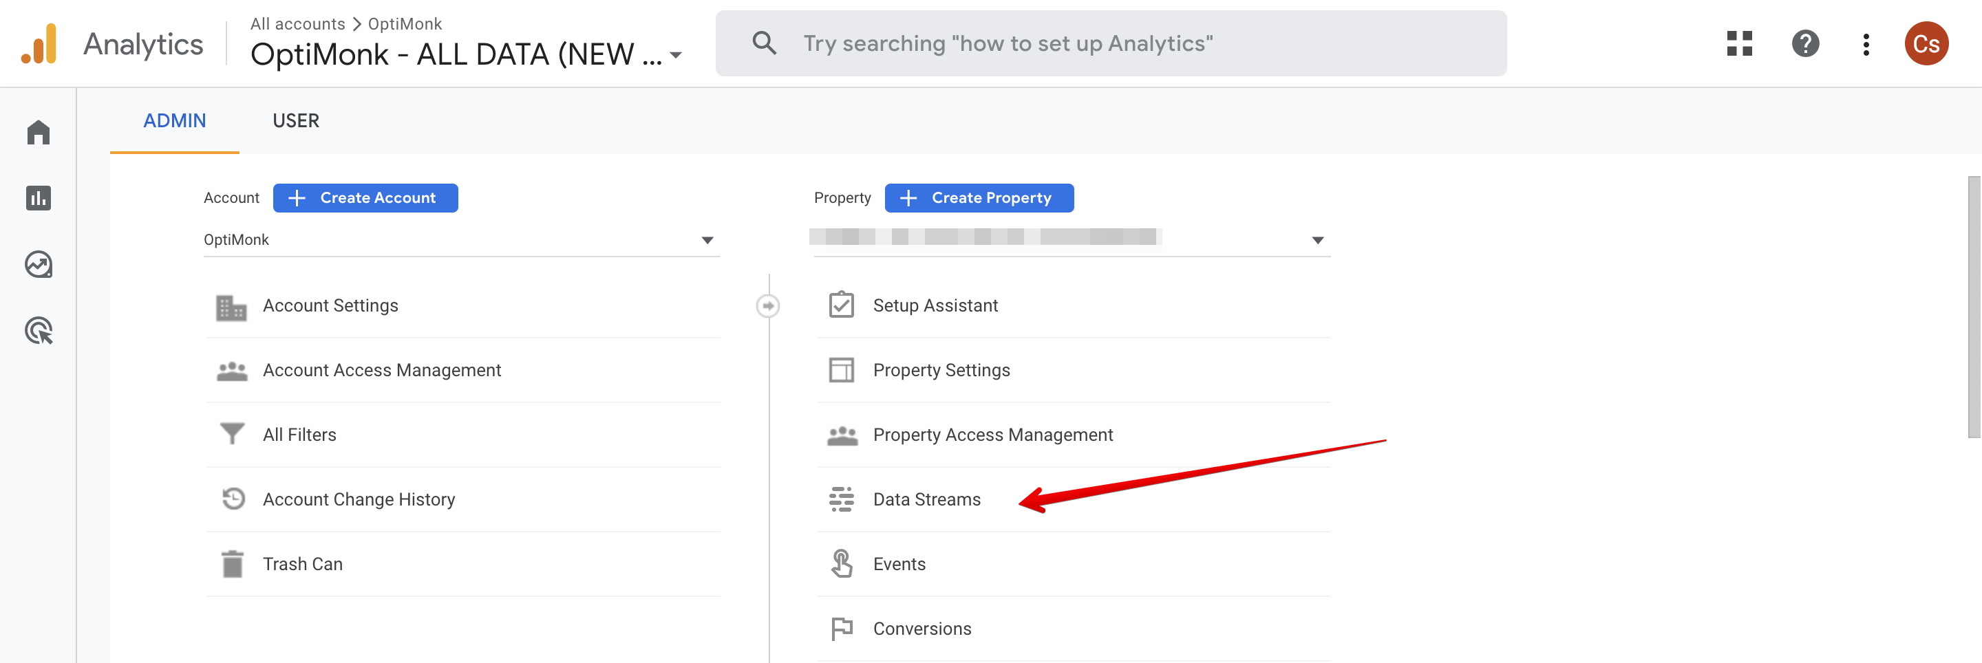Click the Property Settings layout icon

coord(841,370)
